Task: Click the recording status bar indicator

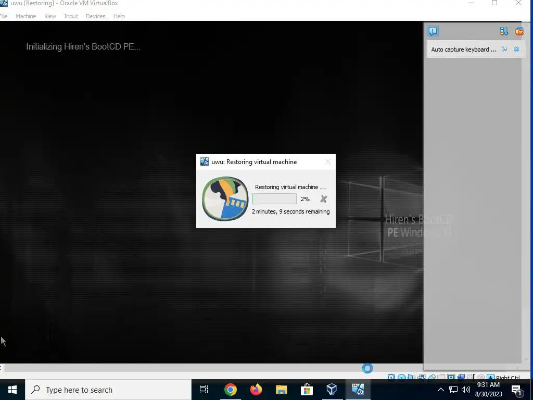Action: [461, 377]
